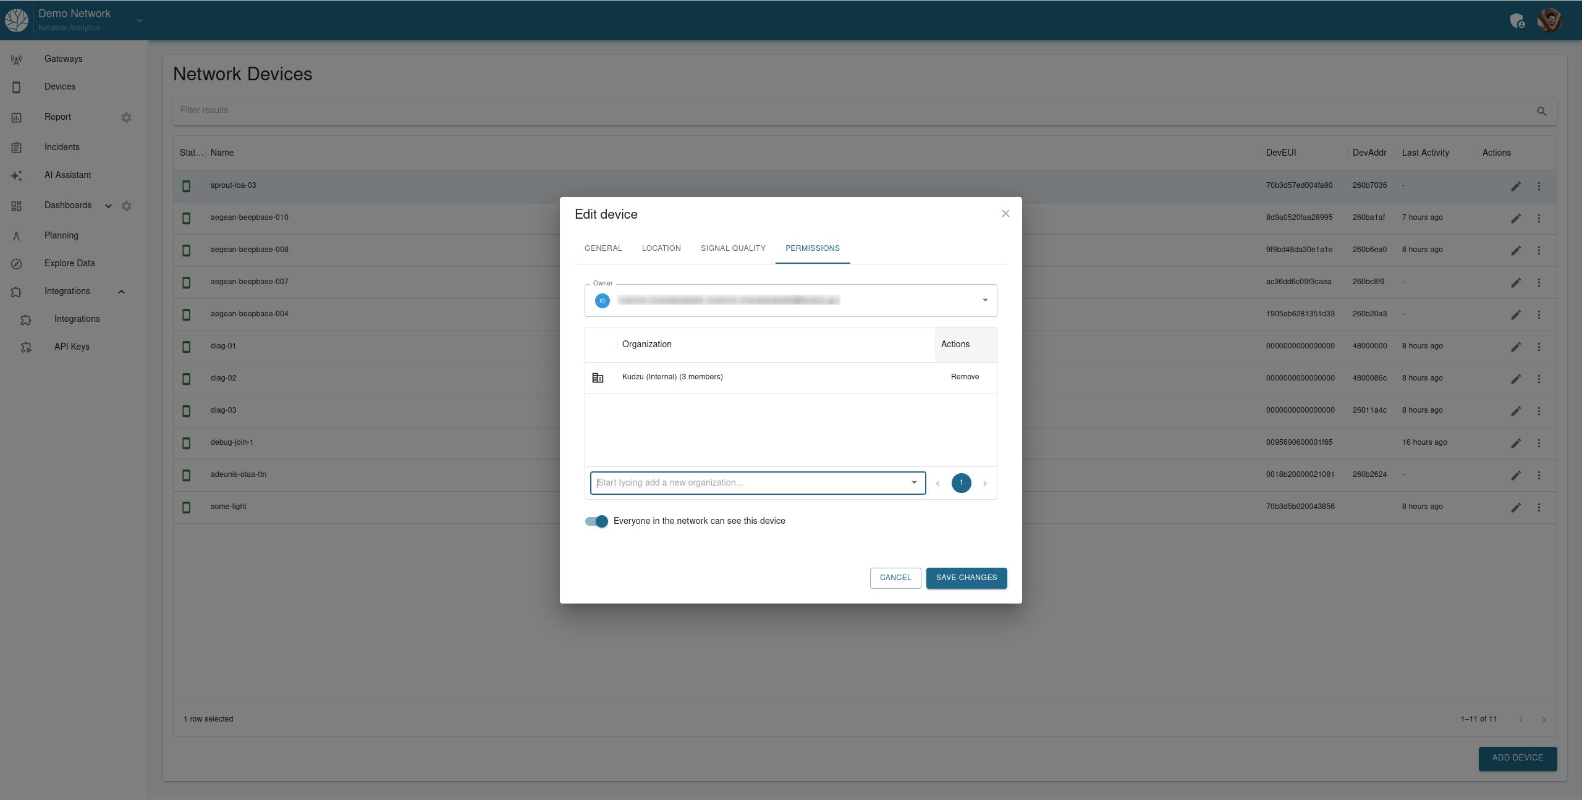Open the new organization combo box arrow
The height and width of the screenshot is (800, 1582).
(914, 483)
